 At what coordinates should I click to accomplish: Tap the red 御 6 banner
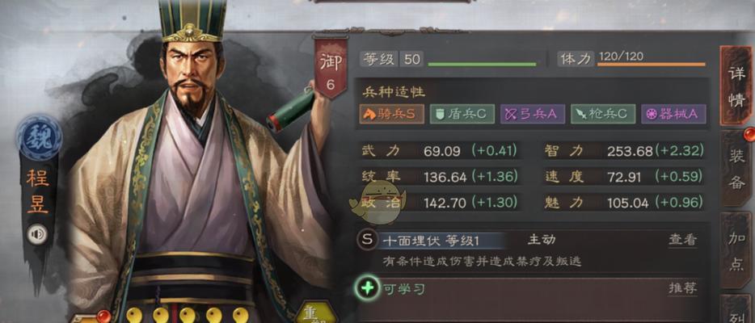[331, 68]
